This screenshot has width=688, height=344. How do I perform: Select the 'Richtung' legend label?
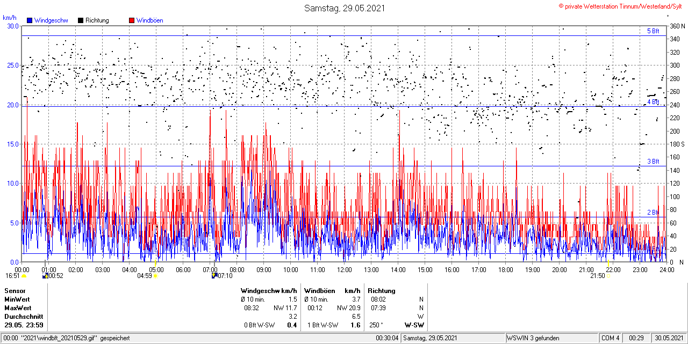[x=97, y=20]
